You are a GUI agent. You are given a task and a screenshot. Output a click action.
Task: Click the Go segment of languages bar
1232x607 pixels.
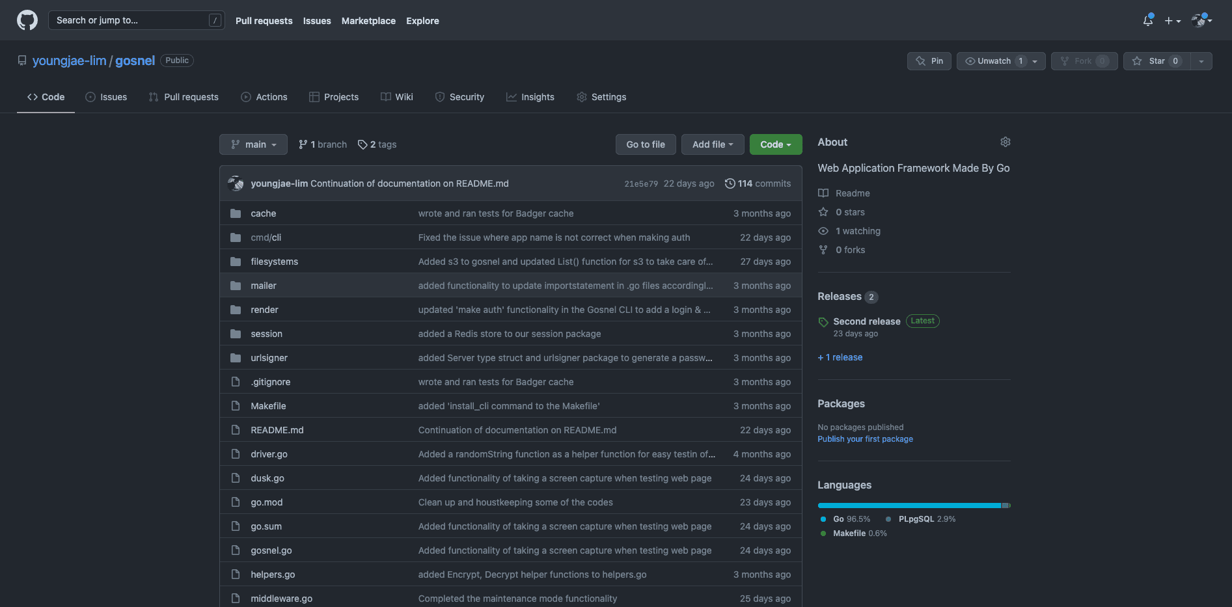[909, 506]
